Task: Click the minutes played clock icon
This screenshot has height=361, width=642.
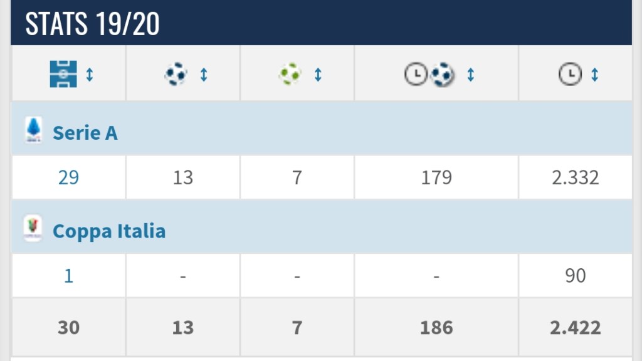Action: point(569,75)
